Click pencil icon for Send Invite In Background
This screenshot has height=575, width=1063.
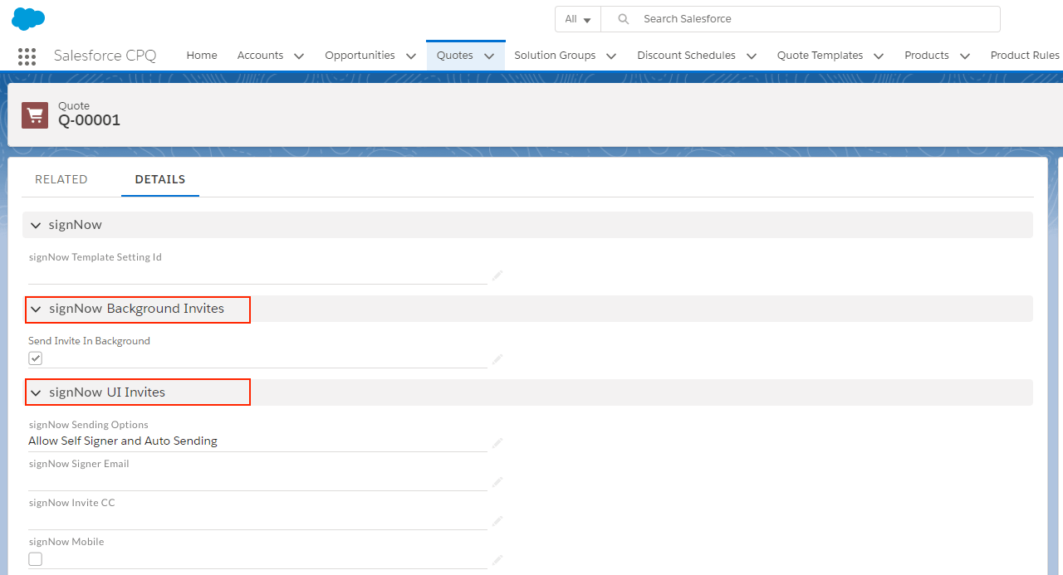tap(497, 358)
